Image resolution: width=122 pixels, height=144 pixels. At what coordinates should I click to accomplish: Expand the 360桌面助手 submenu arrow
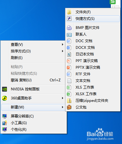(x=63, y=98)
